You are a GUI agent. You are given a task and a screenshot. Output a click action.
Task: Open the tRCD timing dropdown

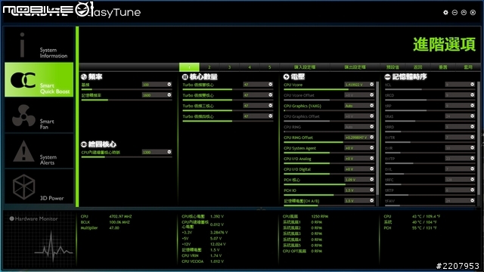472,94
